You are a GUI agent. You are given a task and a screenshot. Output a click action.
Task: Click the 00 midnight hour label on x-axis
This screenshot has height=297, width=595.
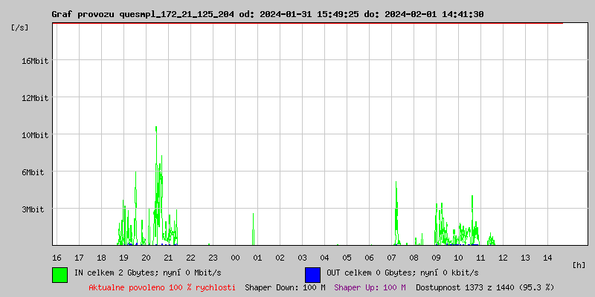(235, 257)
